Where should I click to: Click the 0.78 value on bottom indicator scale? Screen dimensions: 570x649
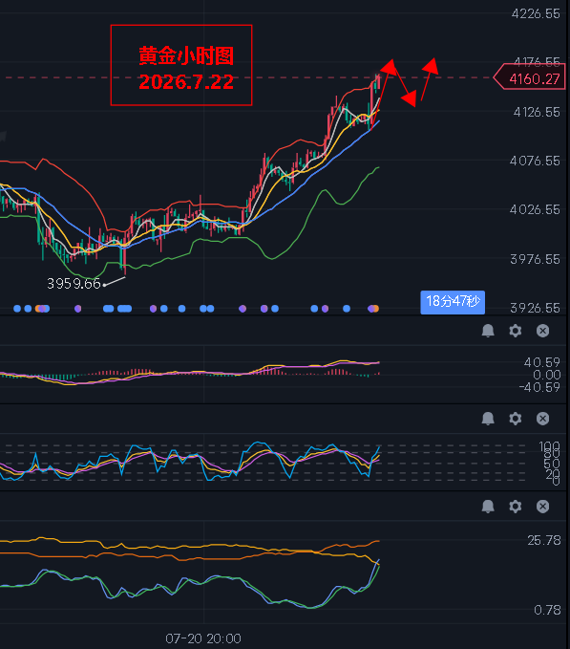point(547,610)
